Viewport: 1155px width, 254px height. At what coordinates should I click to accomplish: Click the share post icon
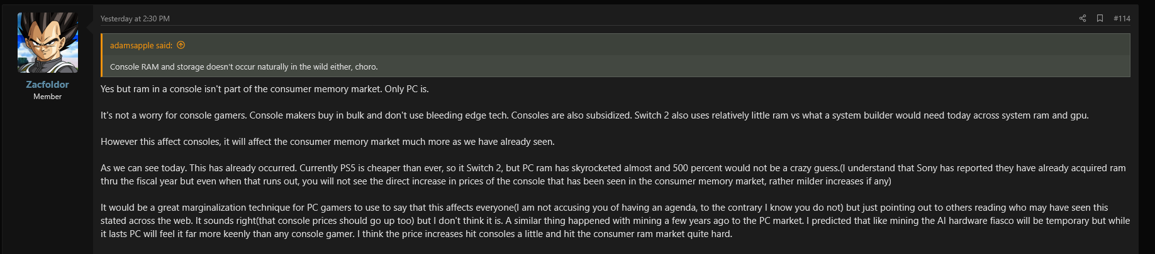point(1083,18)
